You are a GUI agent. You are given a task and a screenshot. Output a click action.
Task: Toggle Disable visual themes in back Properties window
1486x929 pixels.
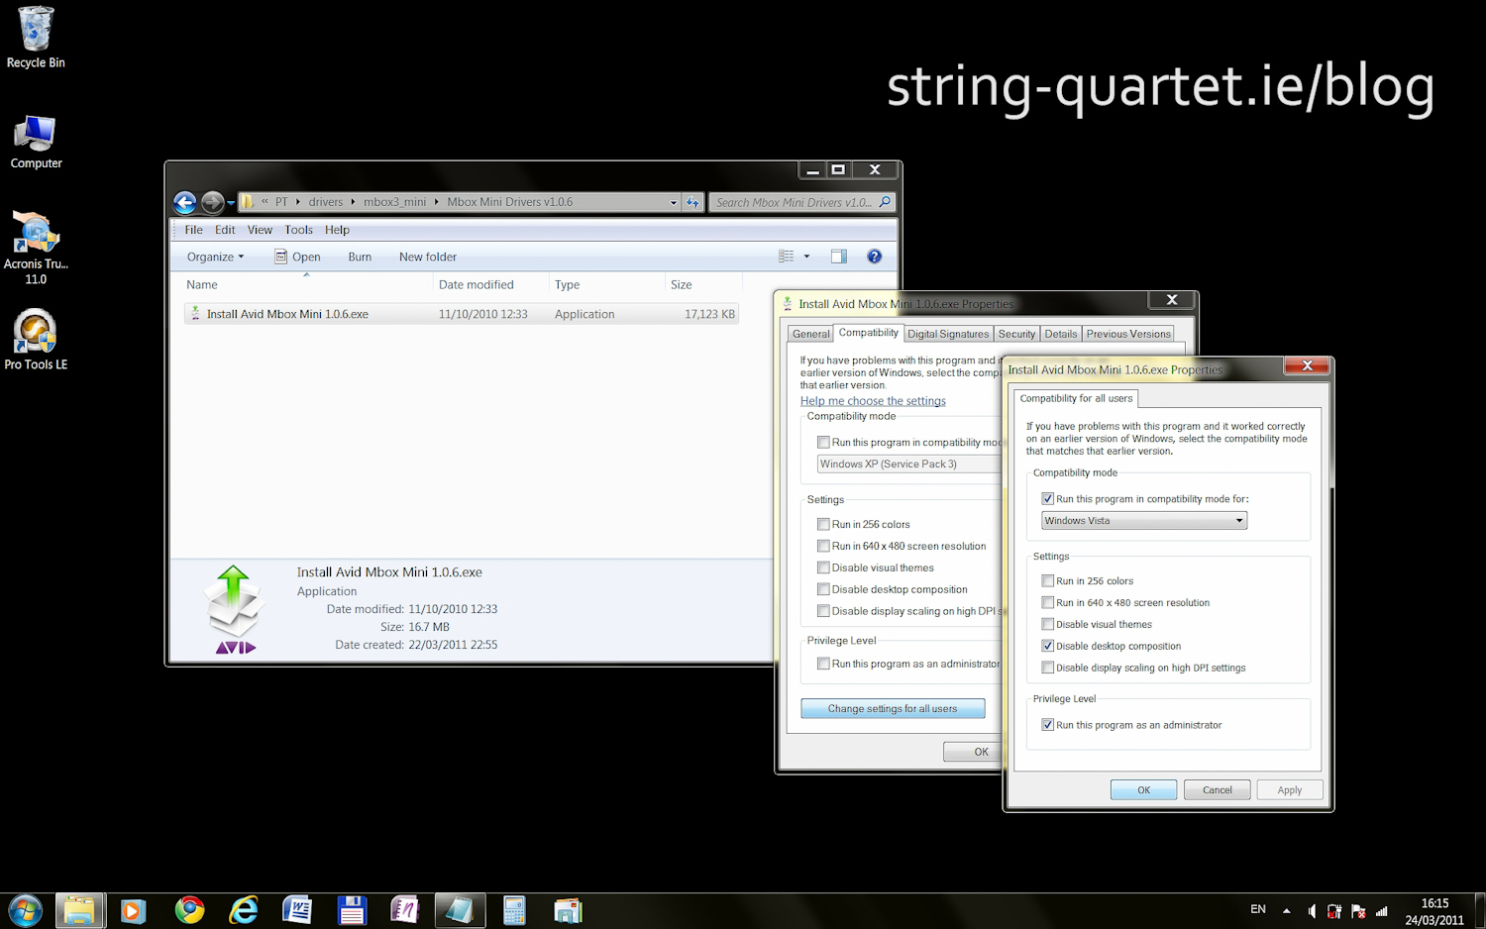[x=823, y=568]
